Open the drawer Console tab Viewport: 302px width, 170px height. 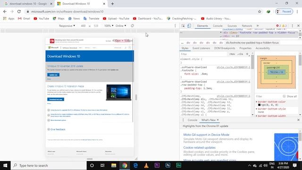192,120
